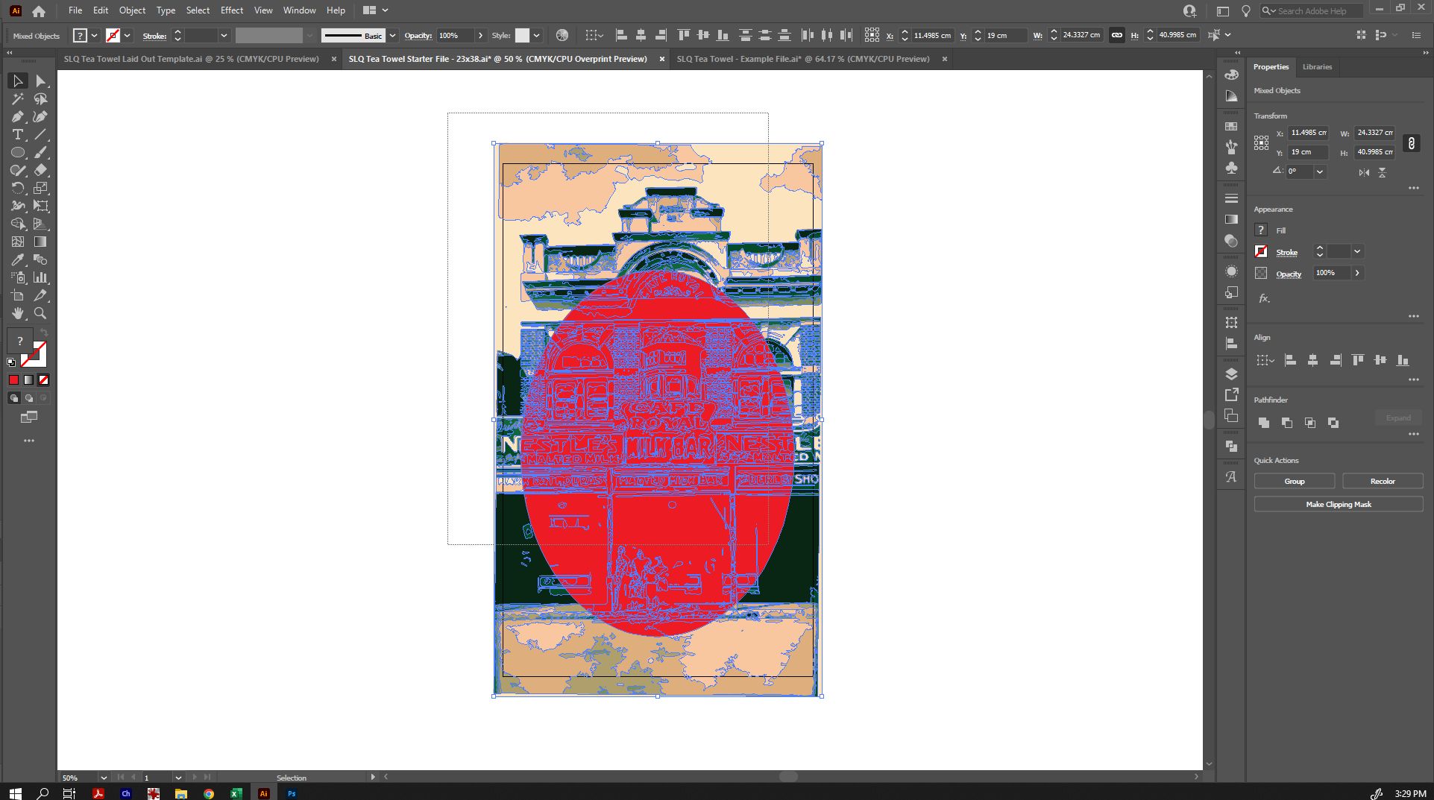Choose the Column Graph tool

(41, 277)
